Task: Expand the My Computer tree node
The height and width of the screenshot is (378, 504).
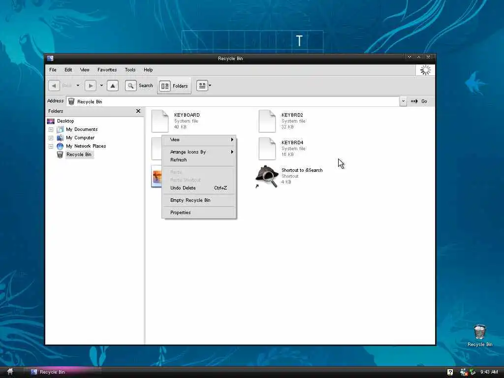Action: point(51,138)
